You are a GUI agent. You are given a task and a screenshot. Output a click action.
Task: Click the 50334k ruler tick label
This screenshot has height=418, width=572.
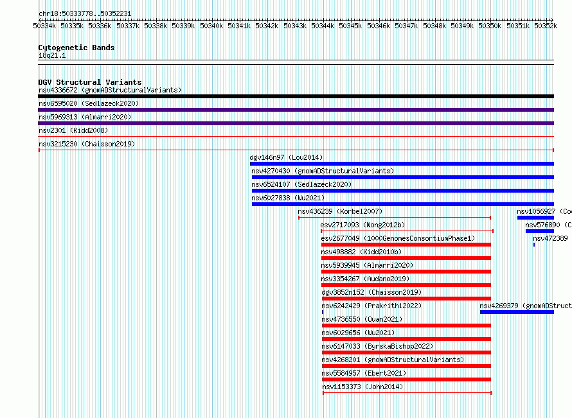[44, 26]
